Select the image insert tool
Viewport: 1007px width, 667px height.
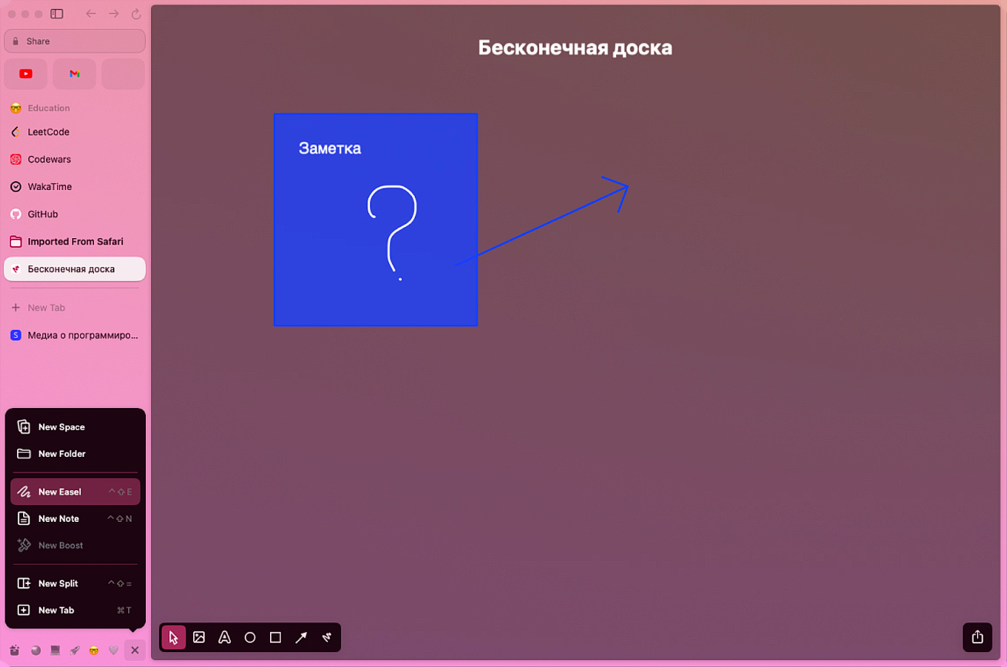[199, 638]
